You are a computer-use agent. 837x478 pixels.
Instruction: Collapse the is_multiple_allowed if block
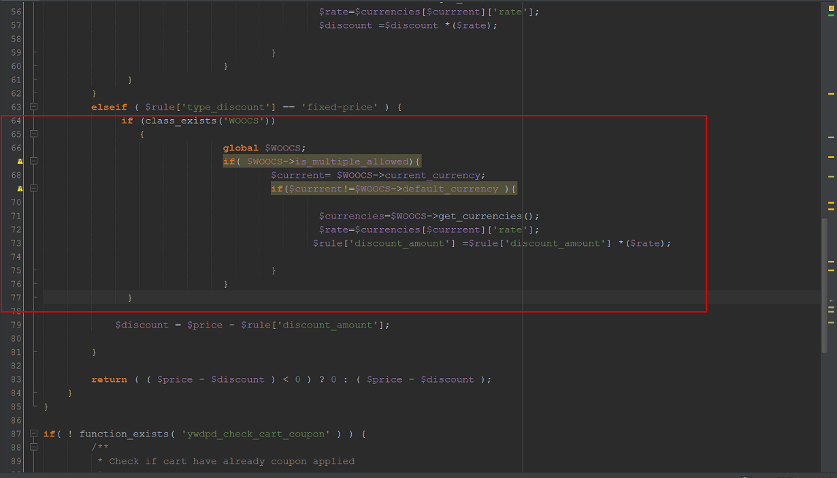33,161
